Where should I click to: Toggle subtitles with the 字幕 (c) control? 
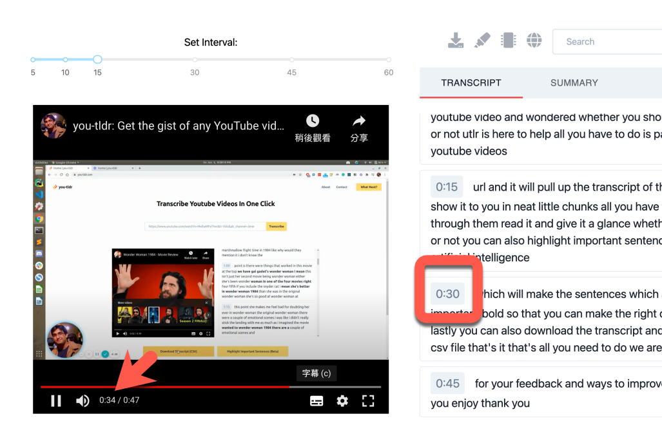(x=316, y=373)
